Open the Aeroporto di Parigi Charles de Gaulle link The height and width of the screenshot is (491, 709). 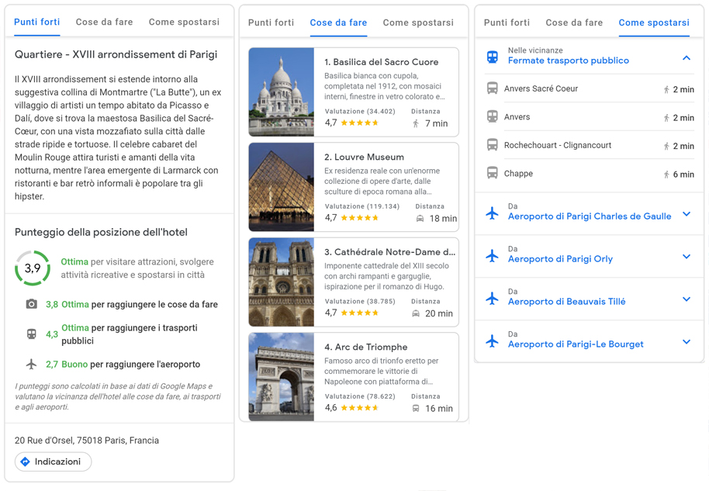pyautogui.click(x=590, y=216)
